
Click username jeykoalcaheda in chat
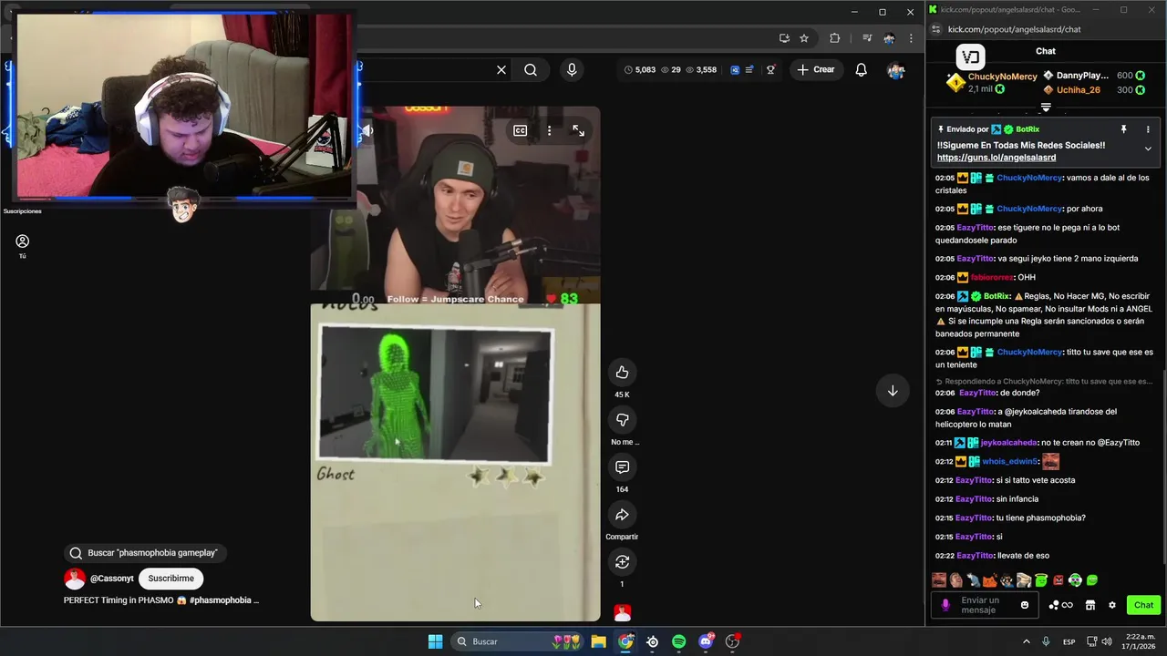tap(1008, 443)
